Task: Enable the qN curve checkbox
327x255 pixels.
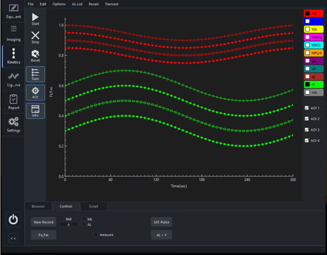Action: [308, 61]
